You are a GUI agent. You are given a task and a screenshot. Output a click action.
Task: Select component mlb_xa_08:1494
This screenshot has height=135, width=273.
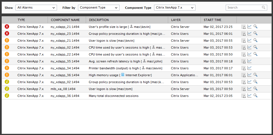tap(63, 89)
